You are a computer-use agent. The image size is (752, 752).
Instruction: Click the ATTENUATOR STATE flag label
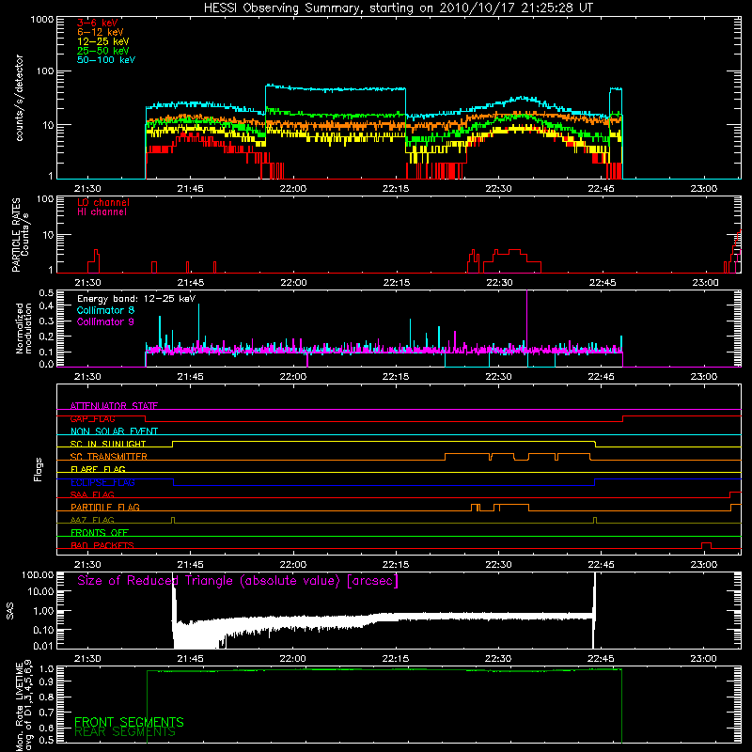tap(114, 406)
